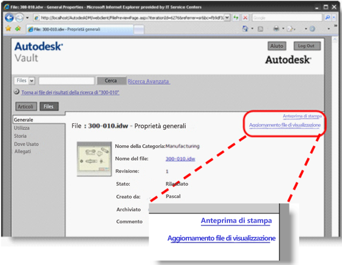Click the address bar URL field
Viewport: 342px width, 265px height.
[x=129, y=18]
